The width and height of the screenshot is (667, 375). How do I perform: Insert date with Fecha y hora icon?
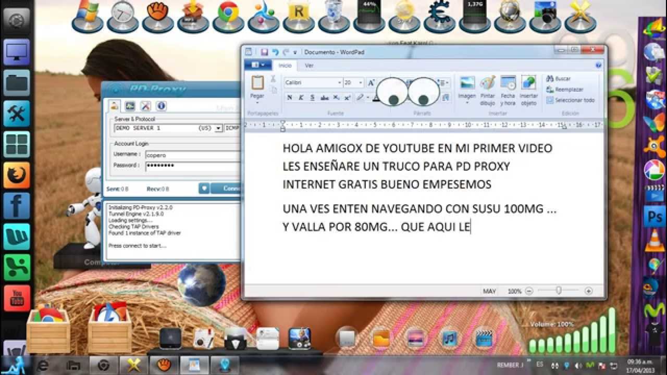click(508, 83)
